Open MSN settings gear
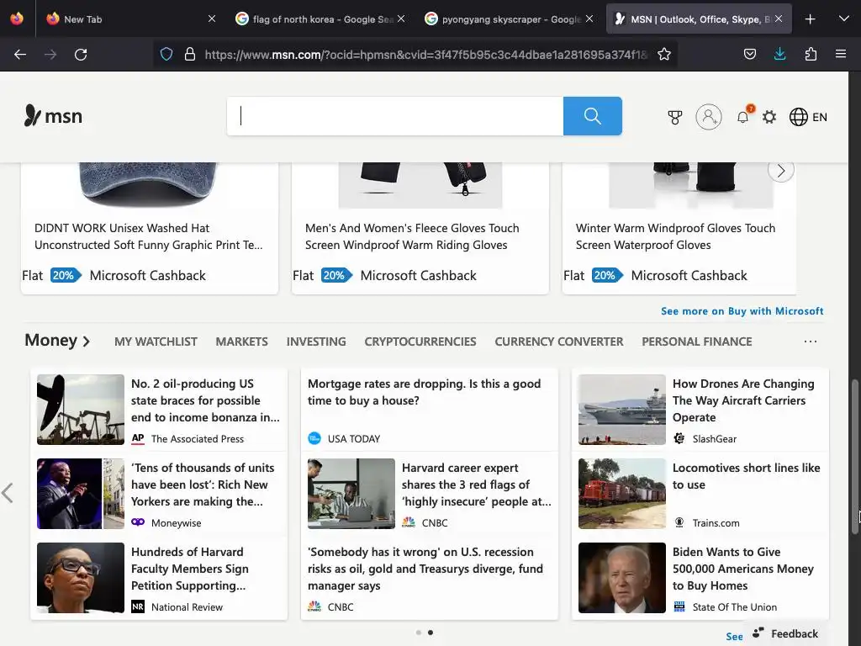 coord(769,118)
